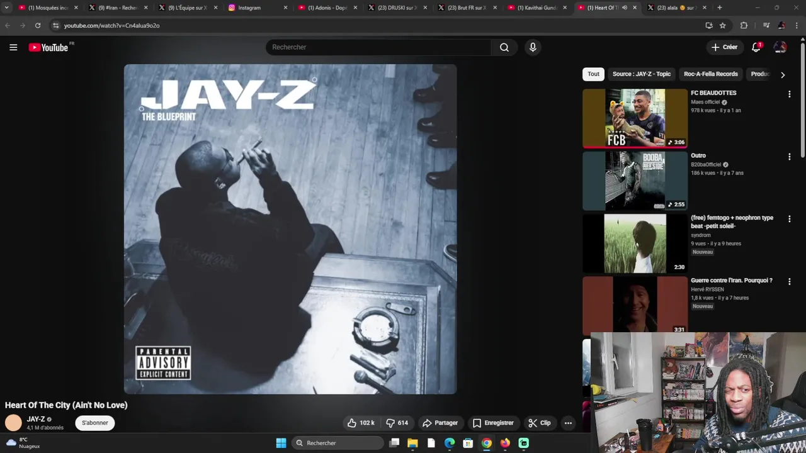Open File Explorer from taskbar

tap(412, 443)
